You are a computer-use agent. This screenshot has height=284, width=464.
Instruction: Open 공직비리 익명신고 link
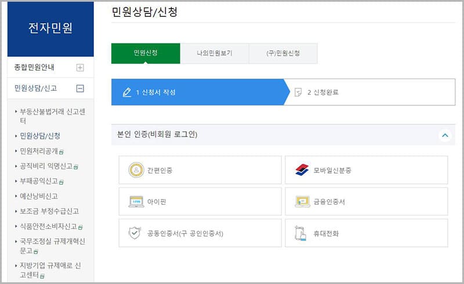click(x=46, y=166)
